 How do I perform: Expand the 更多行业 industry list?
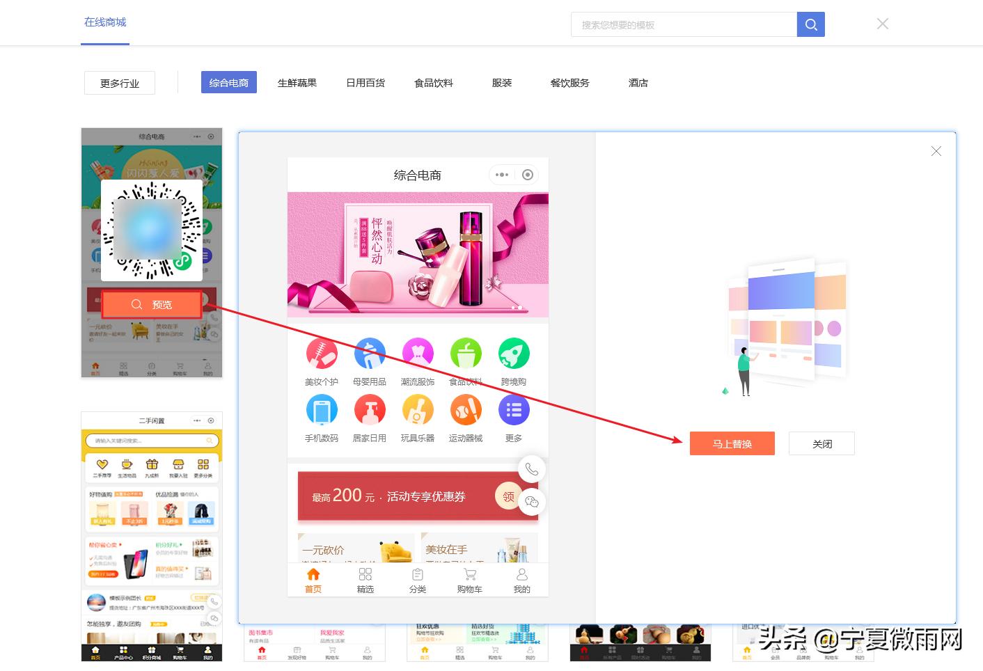click(119, 82)
